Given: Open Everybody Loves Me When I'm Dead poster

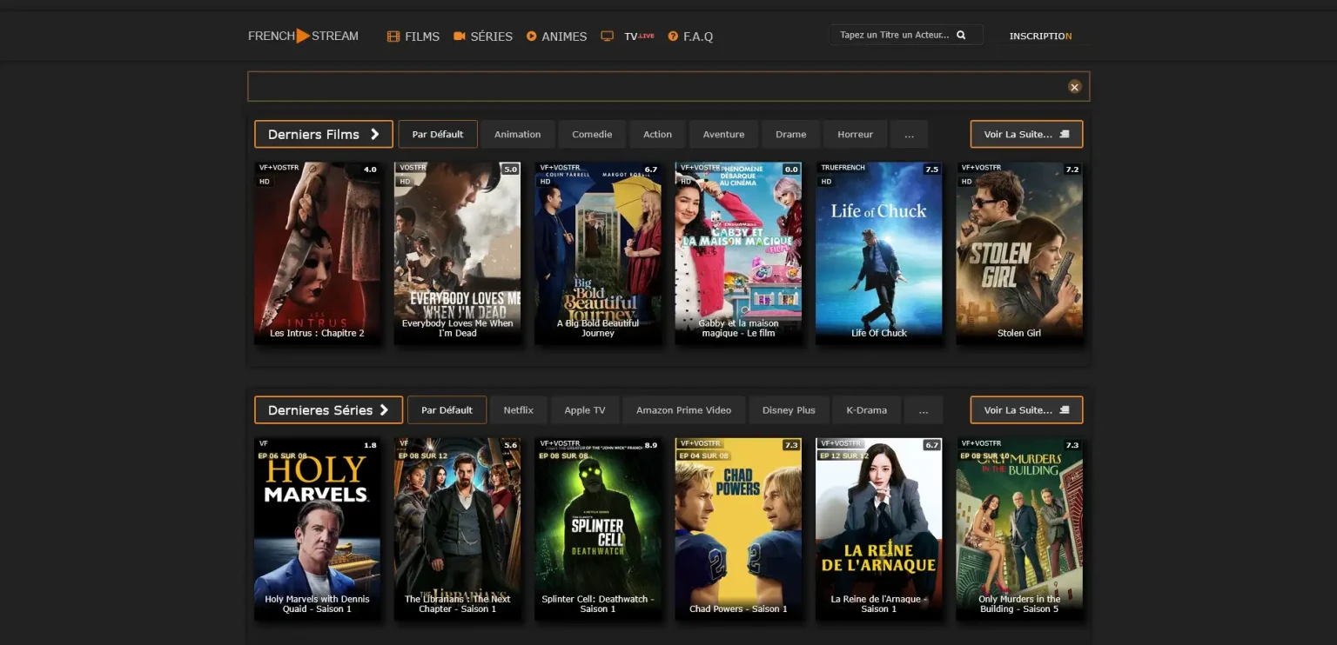Looking at the screenshot, I should pos(457,253).
